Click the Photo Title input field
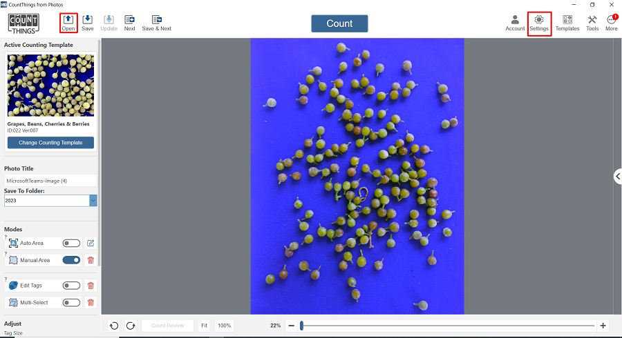The image size is (622, 338). point(50,181)
